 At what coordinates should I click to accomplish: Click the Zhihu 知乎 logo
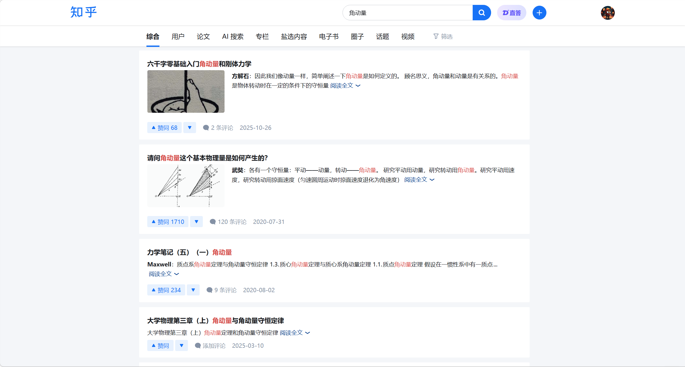tap(84, 12)
